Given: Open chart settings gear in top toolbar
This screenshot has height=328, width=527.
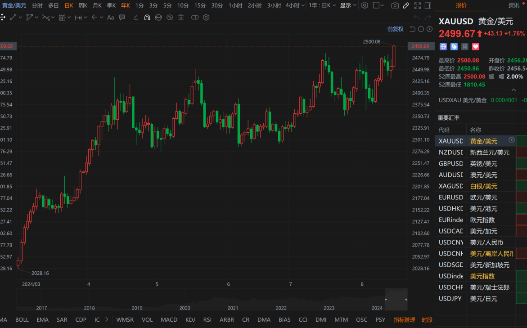Looking at the screenshot, I should (365, 5).
